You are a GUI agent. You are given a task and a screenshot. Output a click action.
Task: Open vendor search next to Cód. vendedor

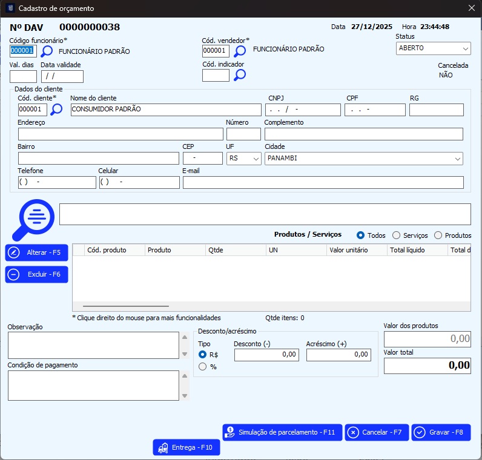240,51
